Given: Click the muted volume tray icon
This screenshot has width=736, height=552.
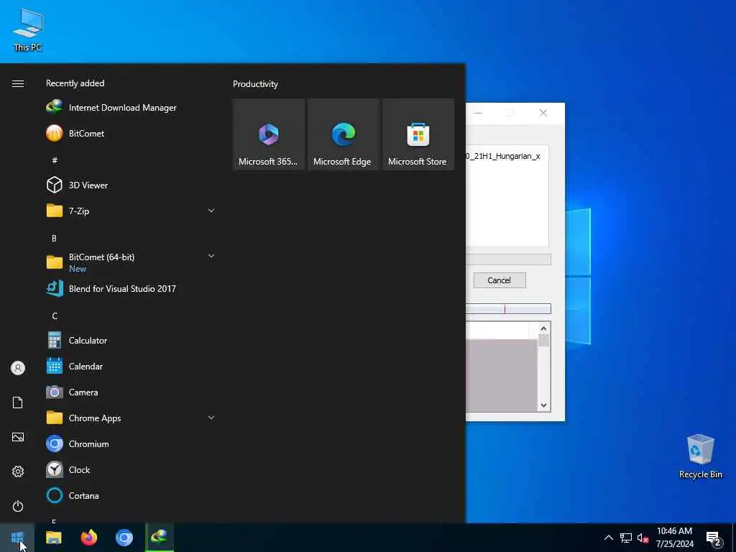Looking at the screenshot, I should 643,538.
